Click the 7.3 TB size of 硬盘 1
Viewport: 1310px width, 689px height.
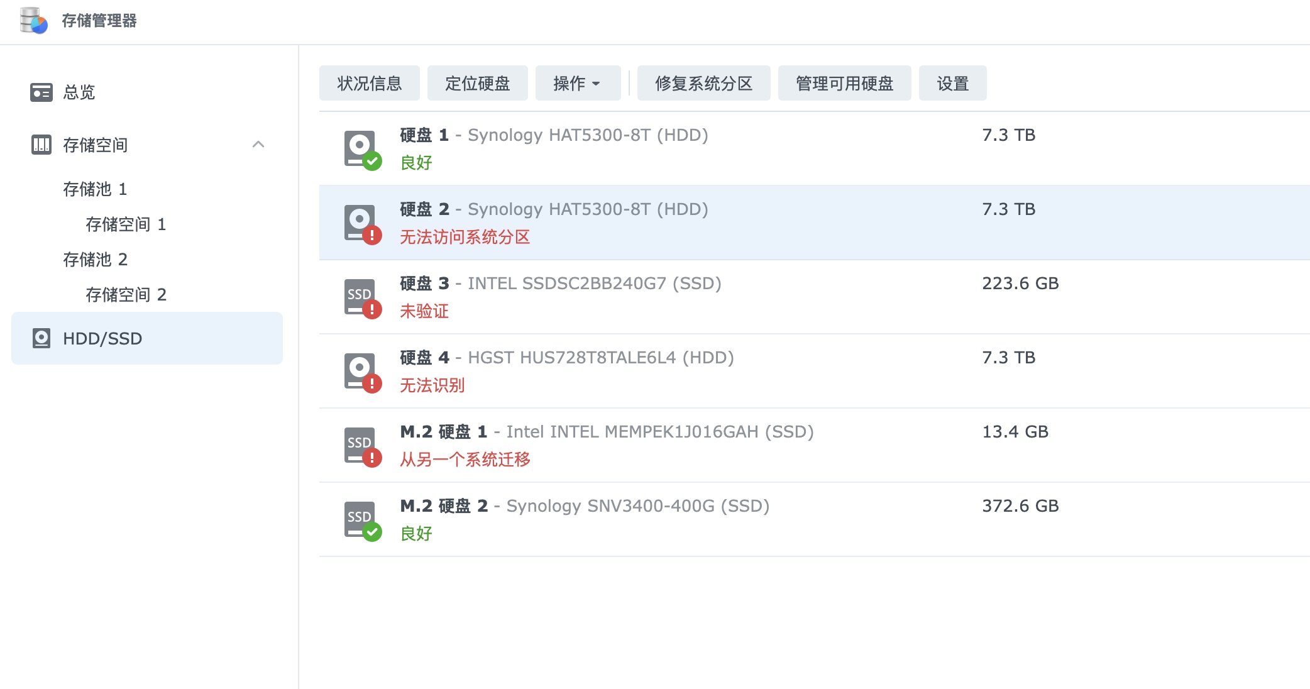(1009, 135)
